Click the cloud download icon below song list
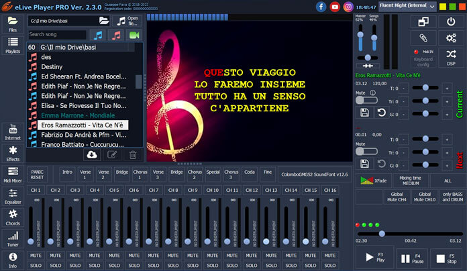The width and height of the screenshot is (467, 271). [x=93, y=154]
